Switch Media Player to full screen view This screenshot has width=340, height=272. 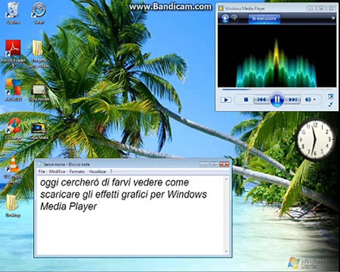pos(331,96)
